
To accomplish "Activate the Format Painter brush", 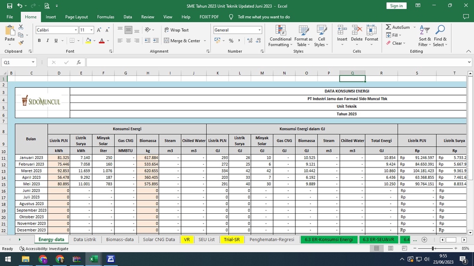I will (x=21, y=43).
